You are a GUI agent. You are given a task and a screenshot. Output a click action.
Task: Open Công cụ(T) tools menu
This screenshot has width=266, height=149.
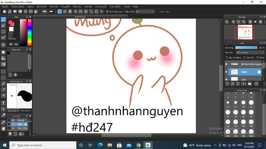[x=101, y=6]
